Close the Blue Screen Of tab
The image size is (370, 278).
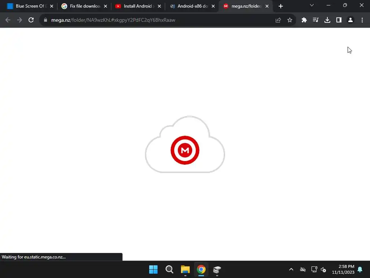pyautogui.click(x=52, y=6)
